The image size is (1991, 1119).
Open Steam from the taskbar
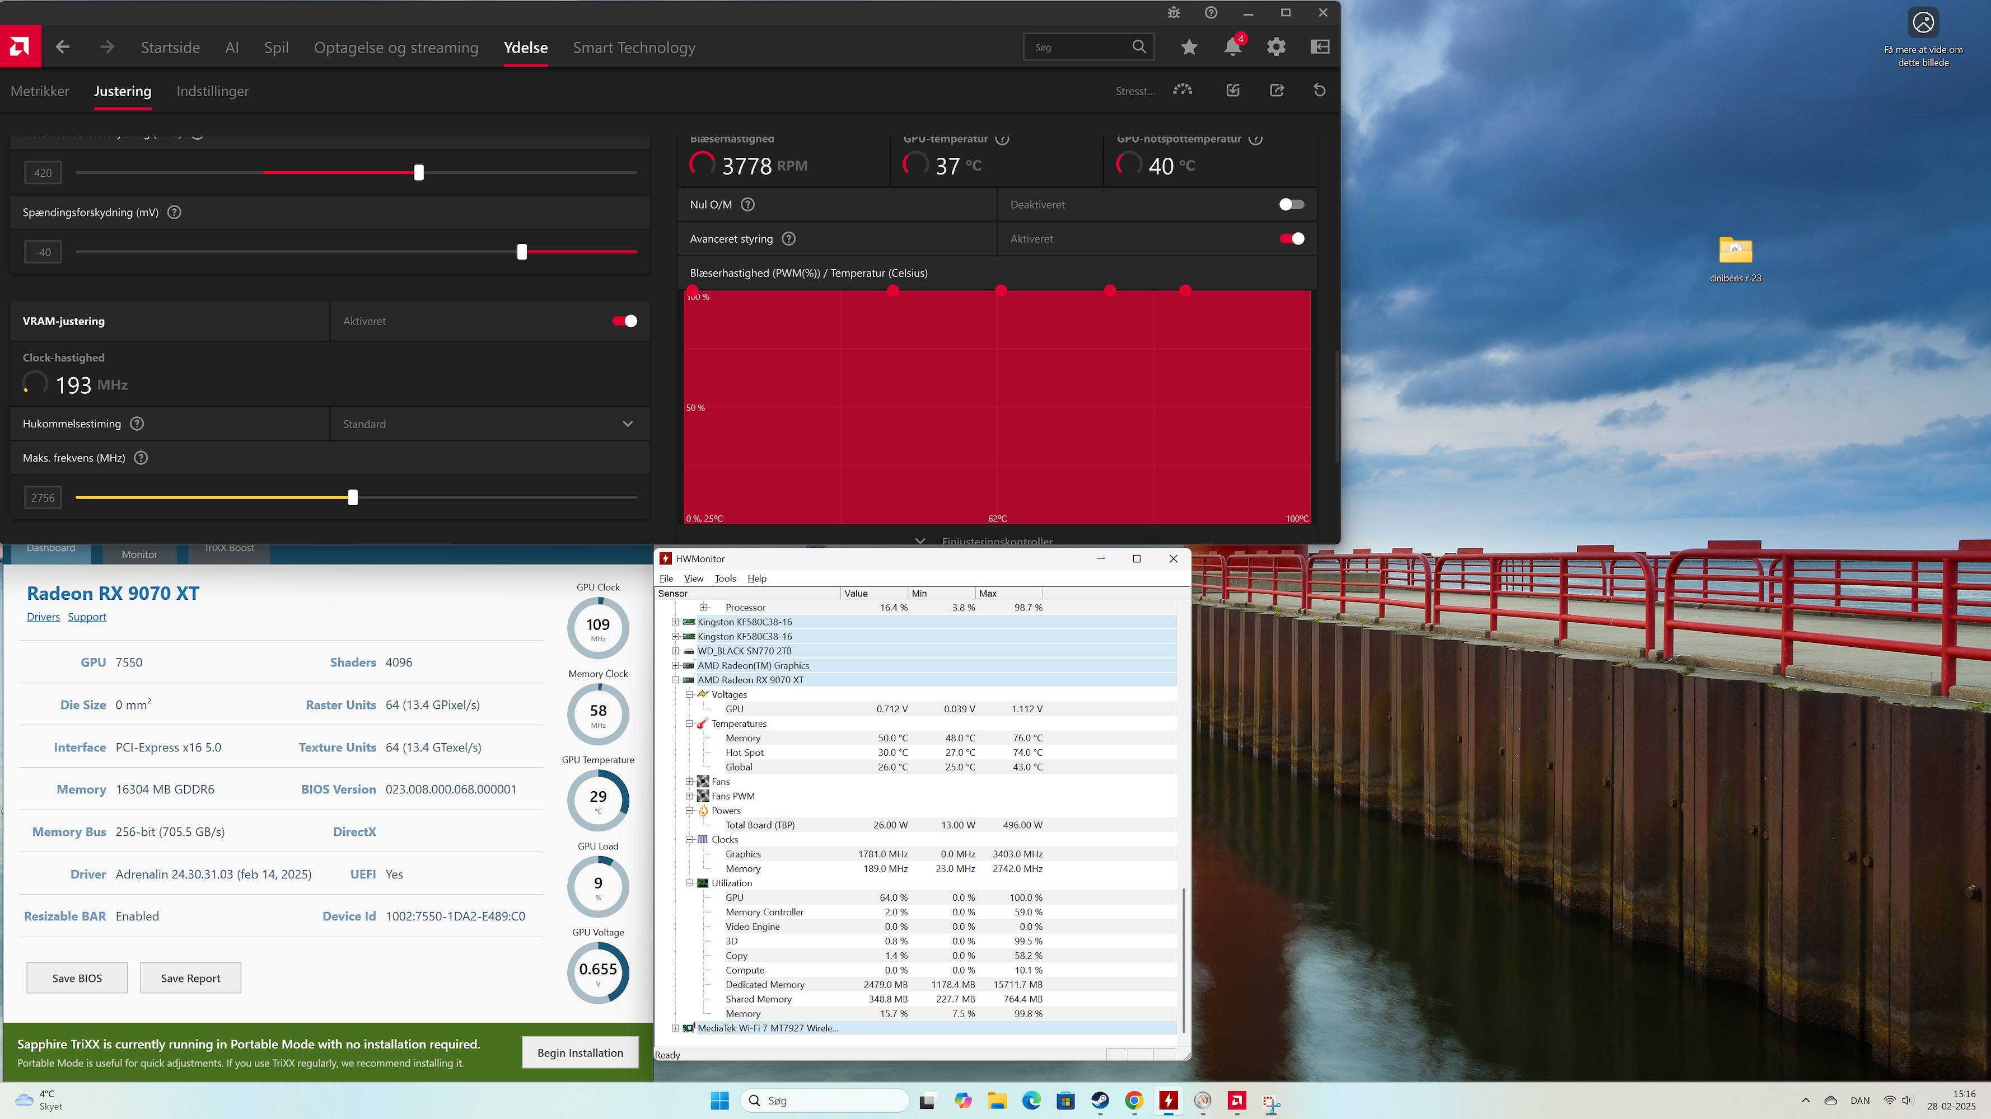[x=1100, y=1101]
